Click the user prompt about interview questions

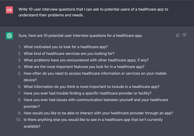point(93,12)
